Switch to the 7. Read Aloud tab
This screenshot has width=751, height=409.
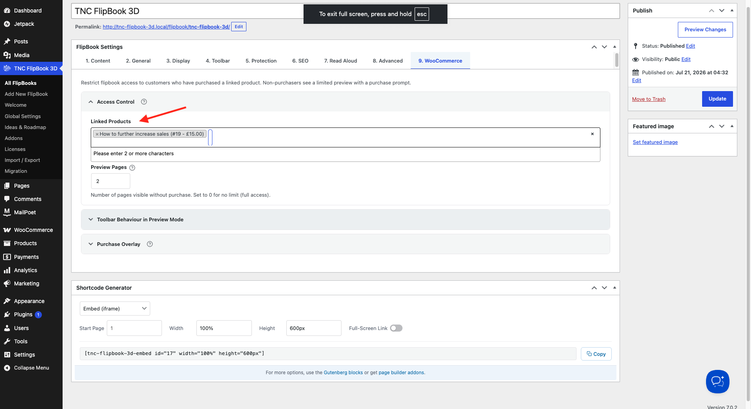341,61
